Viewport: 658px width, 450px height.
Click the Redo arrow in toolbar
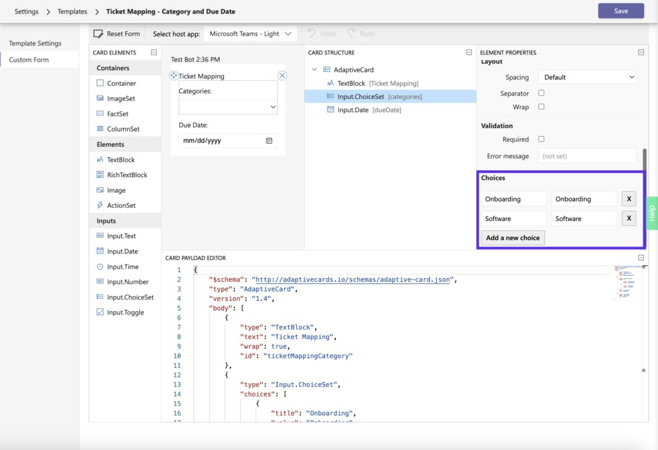(x=351, y=33)
